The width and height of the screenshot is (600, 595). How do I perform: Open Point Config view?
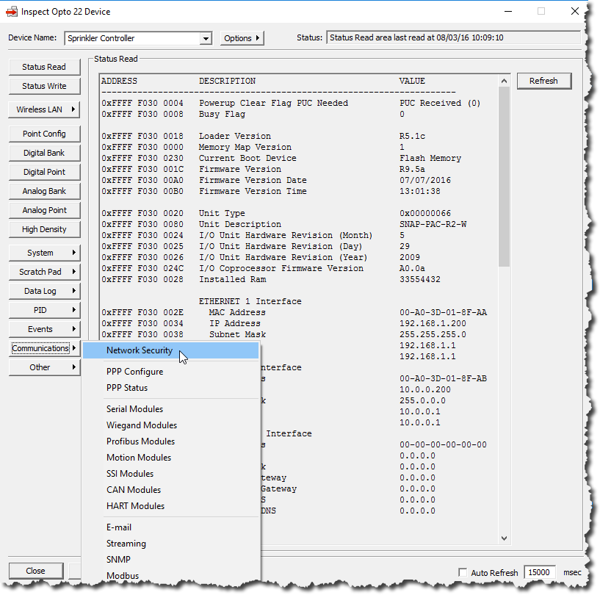[x=43, y=134]
